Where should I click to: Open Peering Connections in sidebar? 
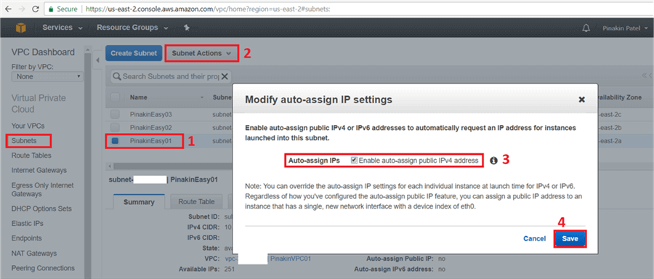coord(43,268)
